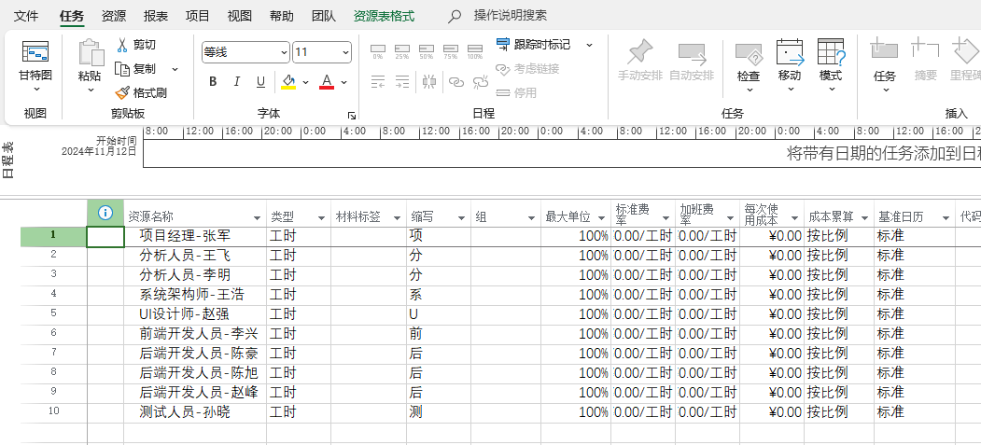
Task: Switch to the 报表 ribbon tab
Action: 156,16
